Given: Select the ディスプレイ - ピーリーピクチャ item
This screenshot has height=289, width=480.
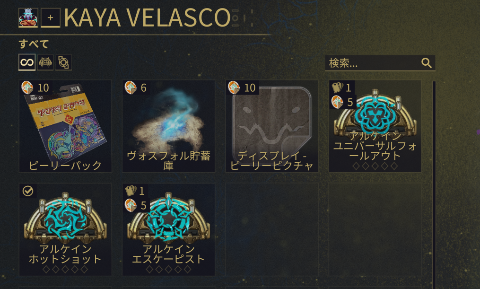Looking at the screenshot, I should (x=272, y=126).
